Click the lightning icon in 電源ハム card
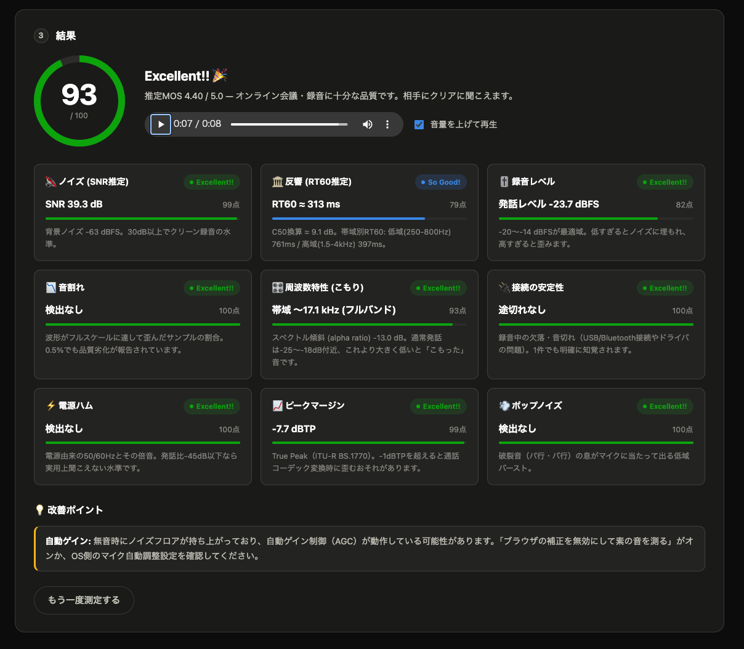Viewport: 744px width, 649px height. (x=51, y=406)
